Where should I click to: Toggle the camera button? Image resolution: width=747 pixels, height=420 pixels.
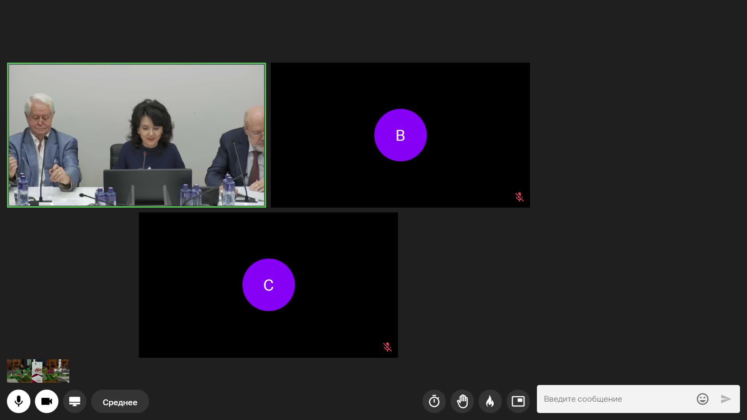(47, 401)
